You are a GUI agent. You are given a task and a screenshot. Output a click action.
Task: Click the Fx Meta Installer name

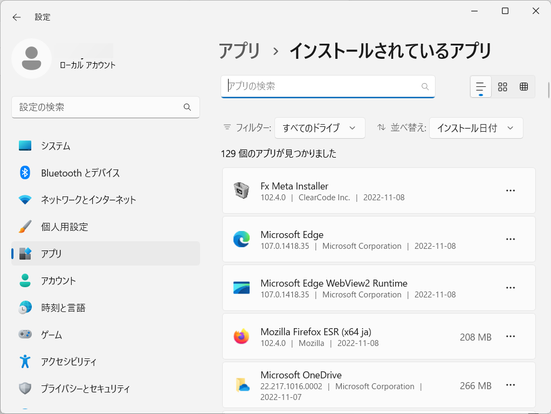(294, 186)
